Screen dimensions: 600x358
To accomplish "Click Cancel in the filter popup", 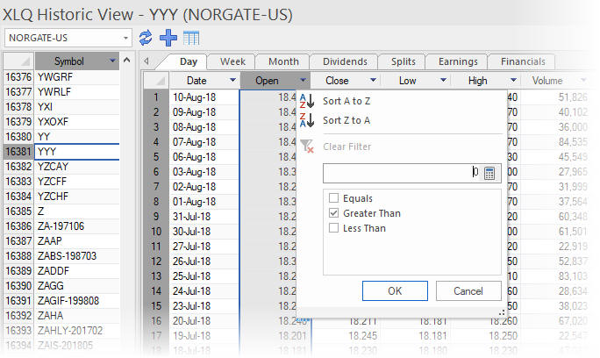I will (x=468, y=291).
